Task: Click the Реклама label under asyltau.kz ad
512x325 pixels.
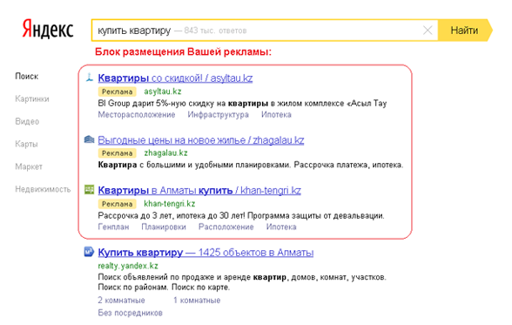Action: pyautogui.click(x=118, y=91)
